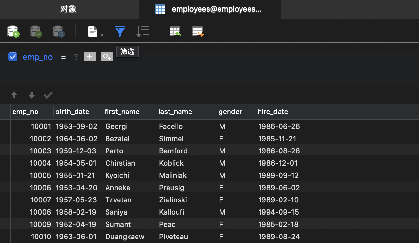Image resolution: width=419 pixels, height=243 pixels.
Task: Click the begin transaction database icon
Action: tap(14, 32)
